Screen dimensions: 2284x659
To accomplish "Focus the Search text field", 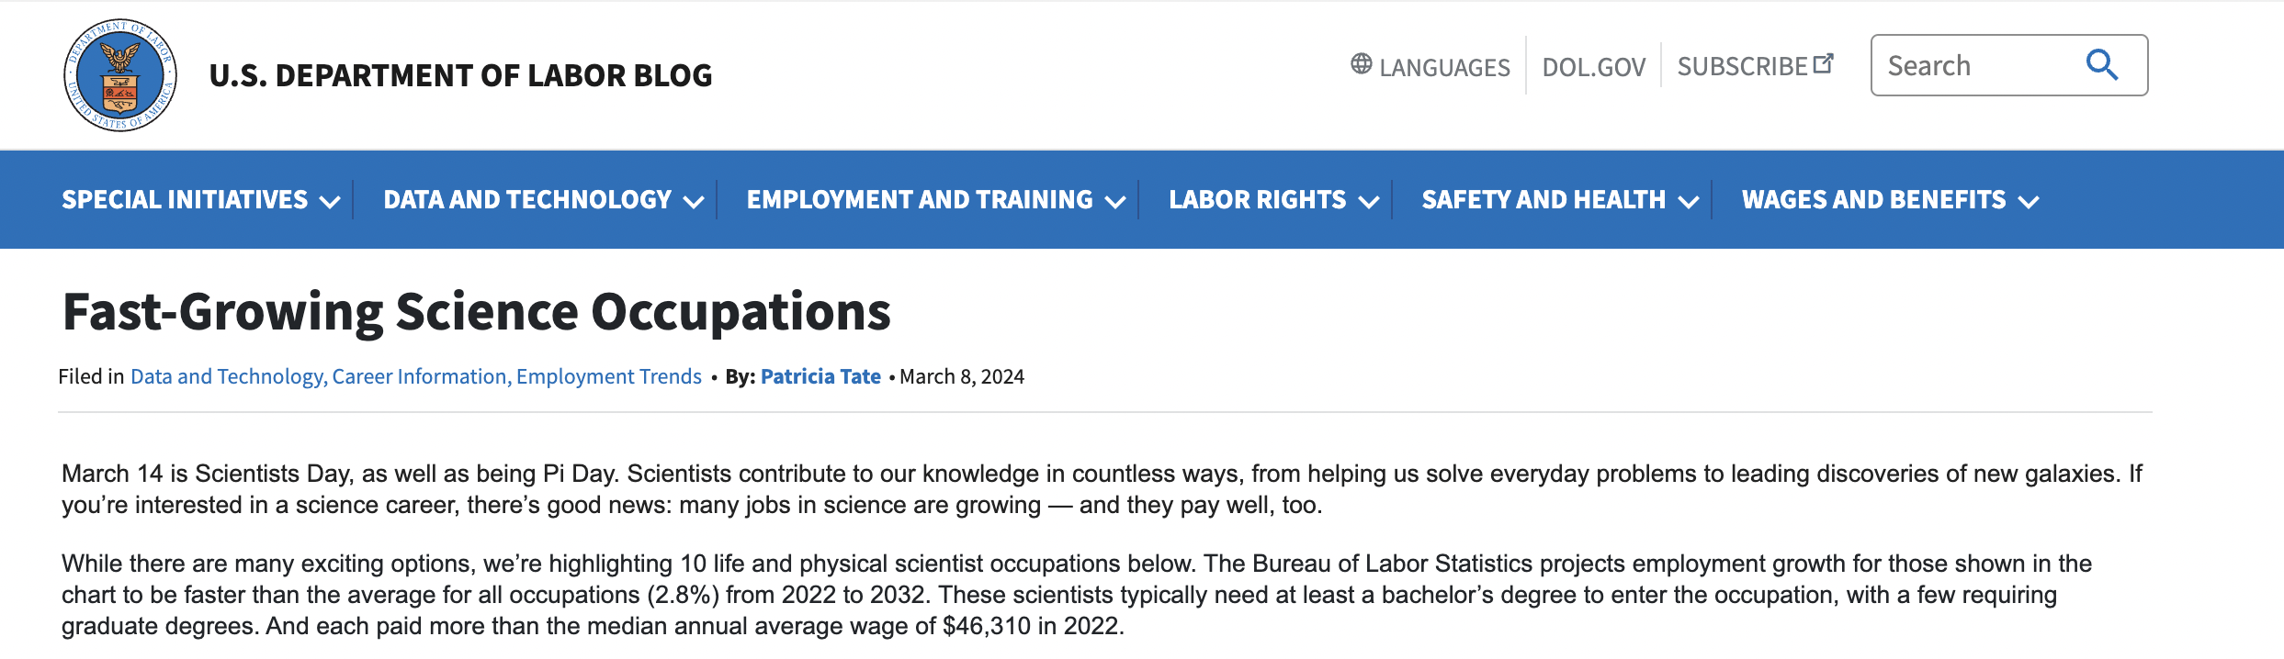I will (1975, 66).
